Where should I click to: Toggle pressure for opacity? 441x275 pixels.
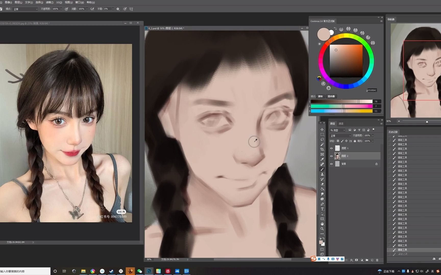[66, 9]
